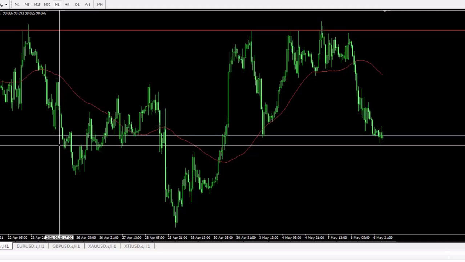Switch to the GBPUSD.s,H1 chart tab
Screen dimensions: 465x262
pos(66,246)
